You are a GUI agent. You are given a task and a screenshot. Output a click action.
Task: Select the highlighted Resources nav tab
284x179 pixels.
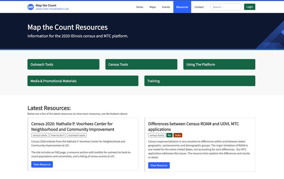pos(182,7)
